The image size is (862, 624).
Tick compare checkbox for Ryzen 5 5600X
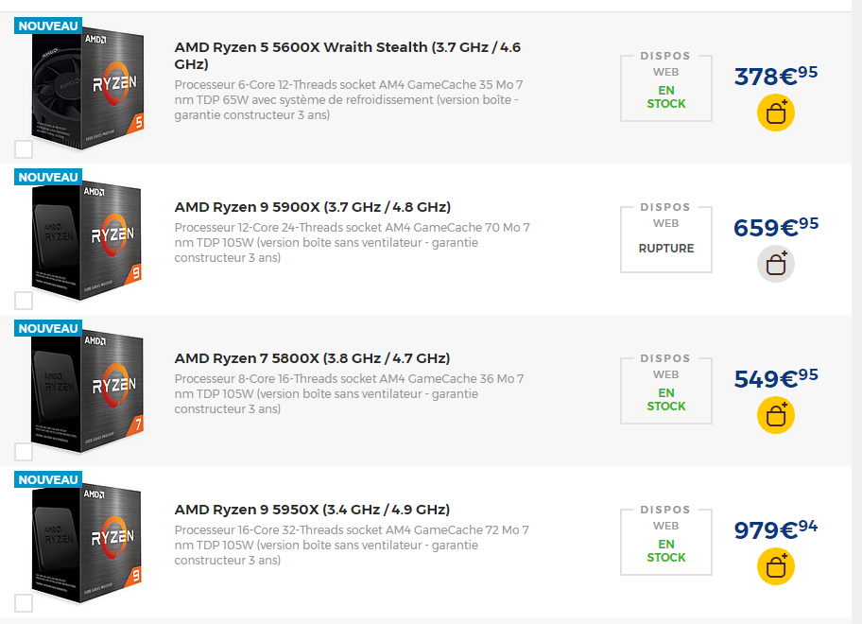coord(24,149)
